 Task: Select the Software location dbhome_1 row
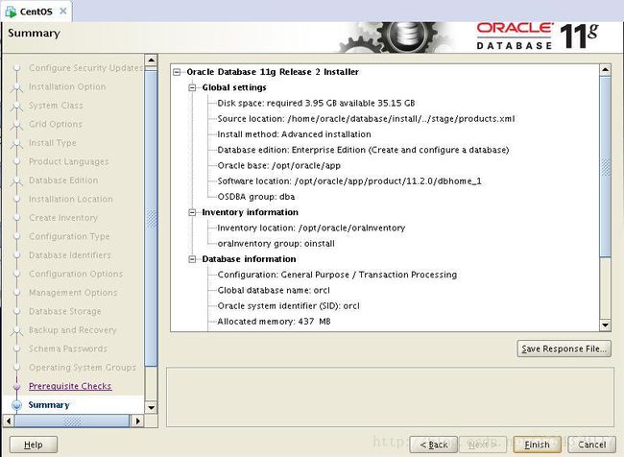[x=349, y=181]
